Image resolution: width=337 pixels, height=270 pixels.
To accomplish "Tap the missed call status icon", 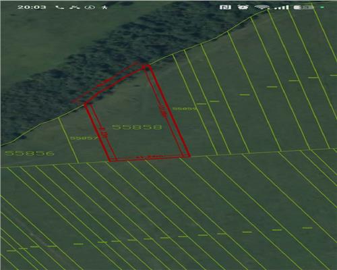I will [x=75, y=7].
